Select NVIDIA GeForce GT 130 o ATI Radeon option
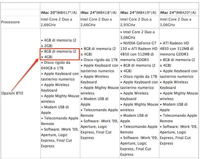The height and width of the screenshot is (159, 200). 139,52
